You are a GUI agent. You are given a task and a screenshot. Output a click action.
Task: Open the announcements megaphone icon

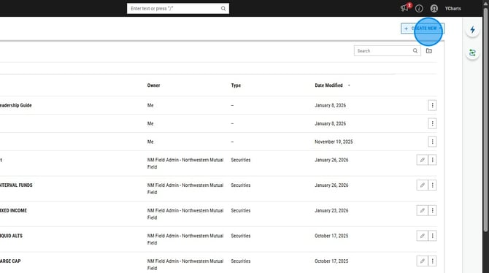pos(404,8)
